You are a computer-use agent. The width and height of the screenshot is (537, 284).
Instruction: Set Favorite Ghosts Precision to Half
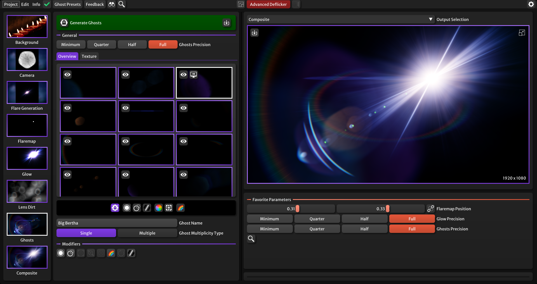click(364, 229)
